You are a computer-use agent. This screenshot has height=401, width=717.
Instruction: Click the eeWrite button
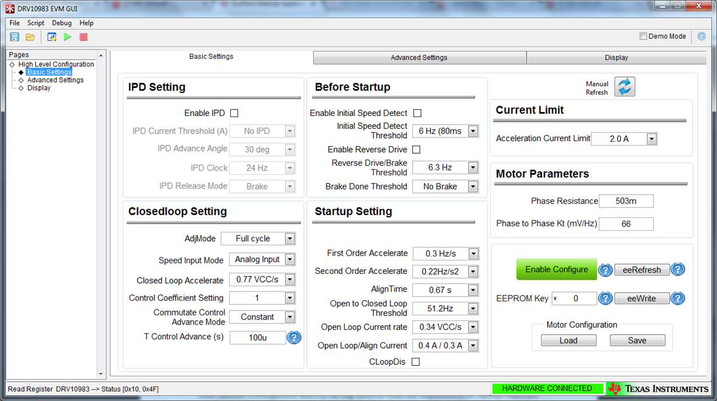(x=642, y=298)
